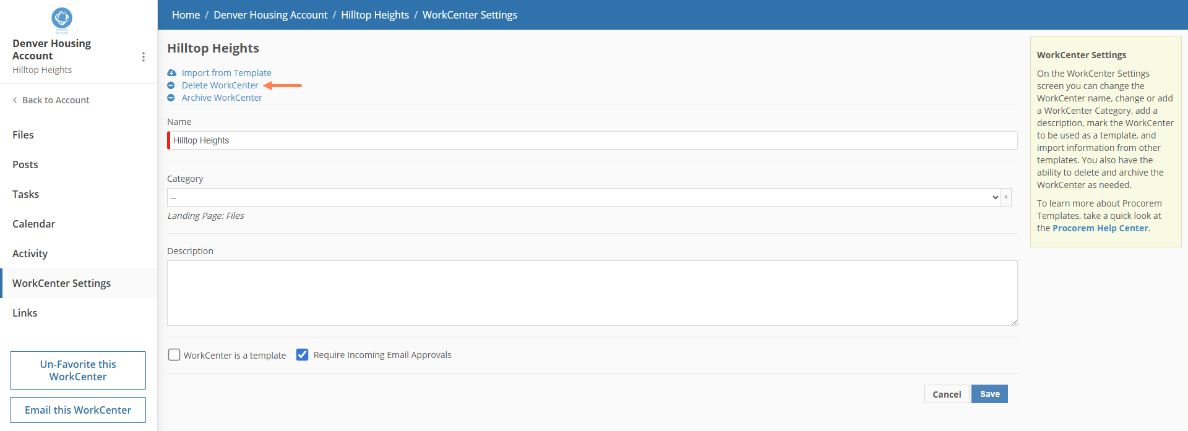This screenshot has width=1188, height=431.
Task: Open the three-dot account options menu
Action: click(x=144, y=57)
